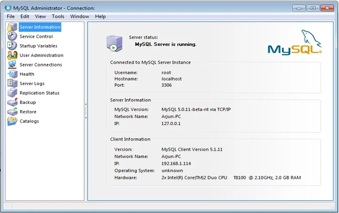
Task: Open the Window menu
Action: (80, 16)
